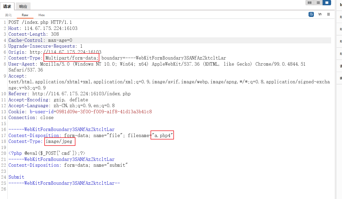
Task: Click the Accept-Encoding: gzip, deflate line
Action: pyautogui.click(x=48, y=100)
